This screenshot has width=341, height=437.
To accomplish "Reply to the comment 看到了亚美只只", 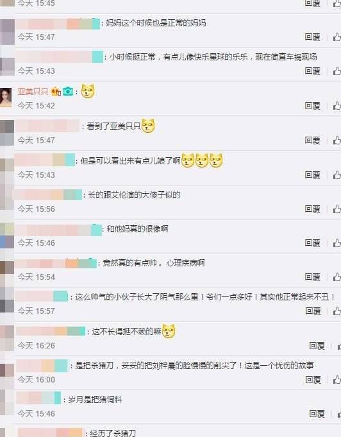I will point(312,140).
